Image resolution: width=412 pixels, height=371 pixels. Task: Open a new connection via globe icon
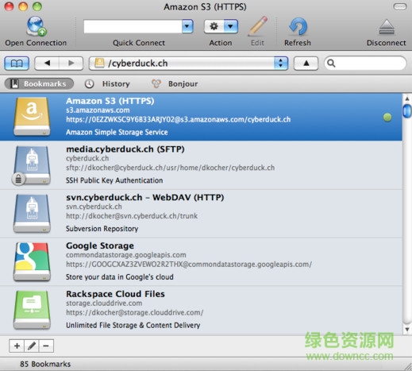click(37, 26)
